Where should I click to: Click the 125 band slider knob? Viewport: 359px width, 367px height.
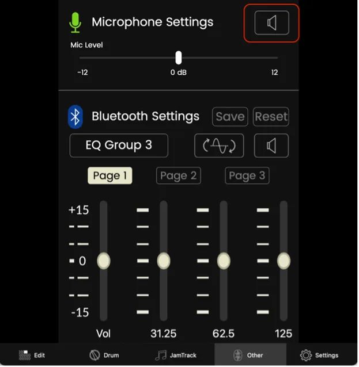(x=285, y=261)
